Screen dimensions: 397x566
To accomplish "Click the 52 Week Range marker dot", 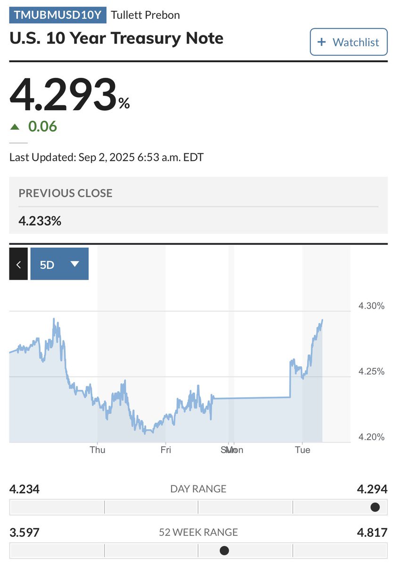I will pyautogui.click(x=224, y=550).
